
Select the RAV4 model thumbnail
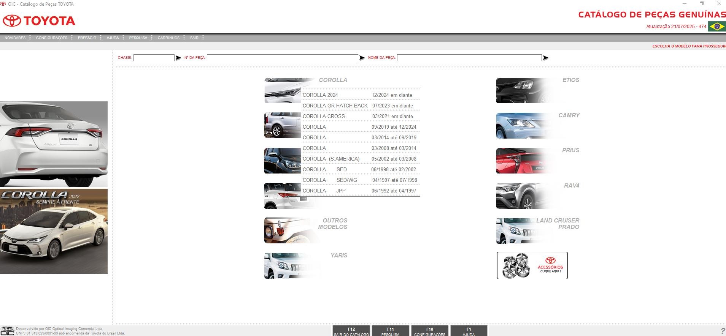point(523,196)
